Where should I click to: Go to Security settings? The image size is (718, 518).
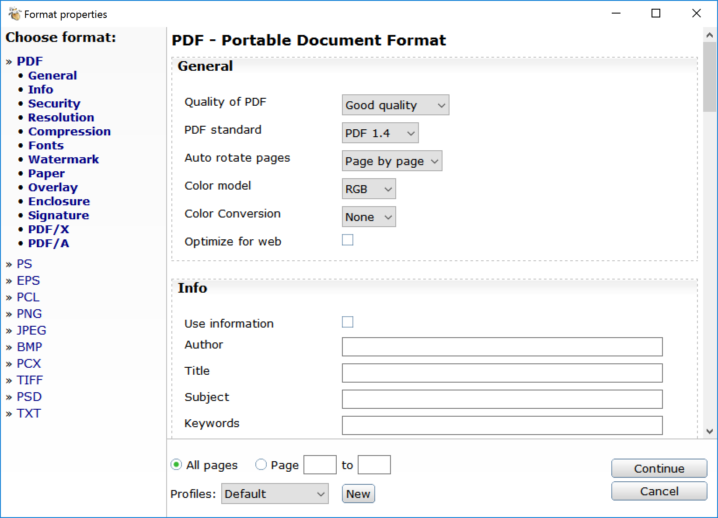54,104
